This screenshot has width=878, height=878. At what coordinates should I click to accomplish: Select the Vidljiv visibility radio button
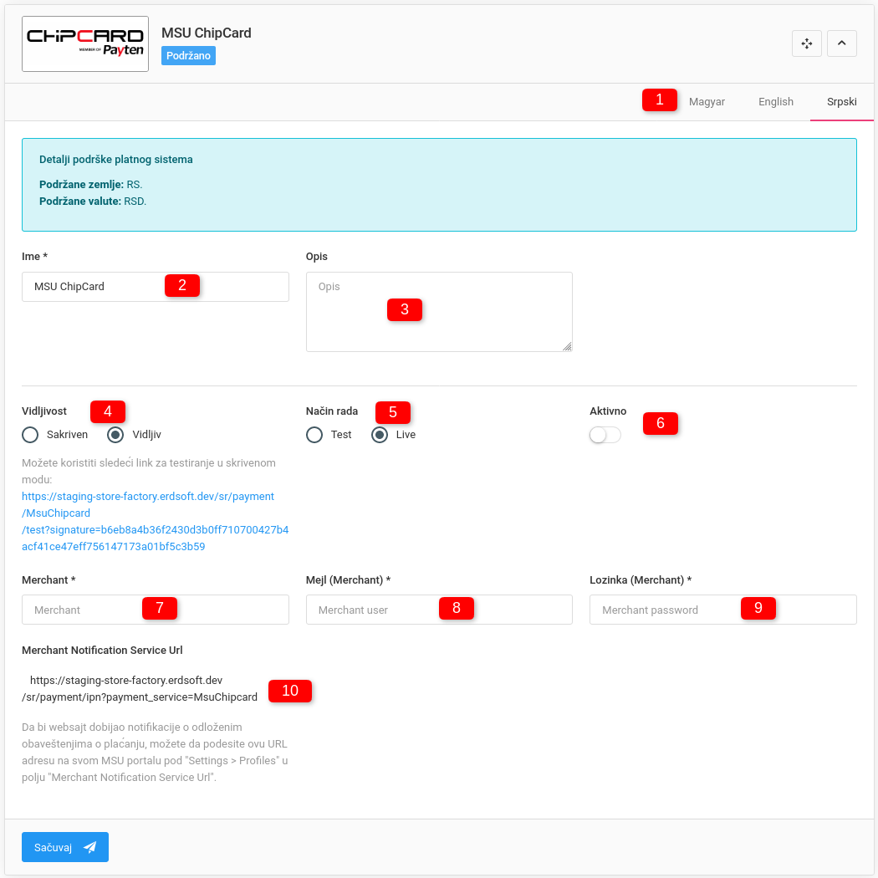pyautogui.click(x=116, y=435)
